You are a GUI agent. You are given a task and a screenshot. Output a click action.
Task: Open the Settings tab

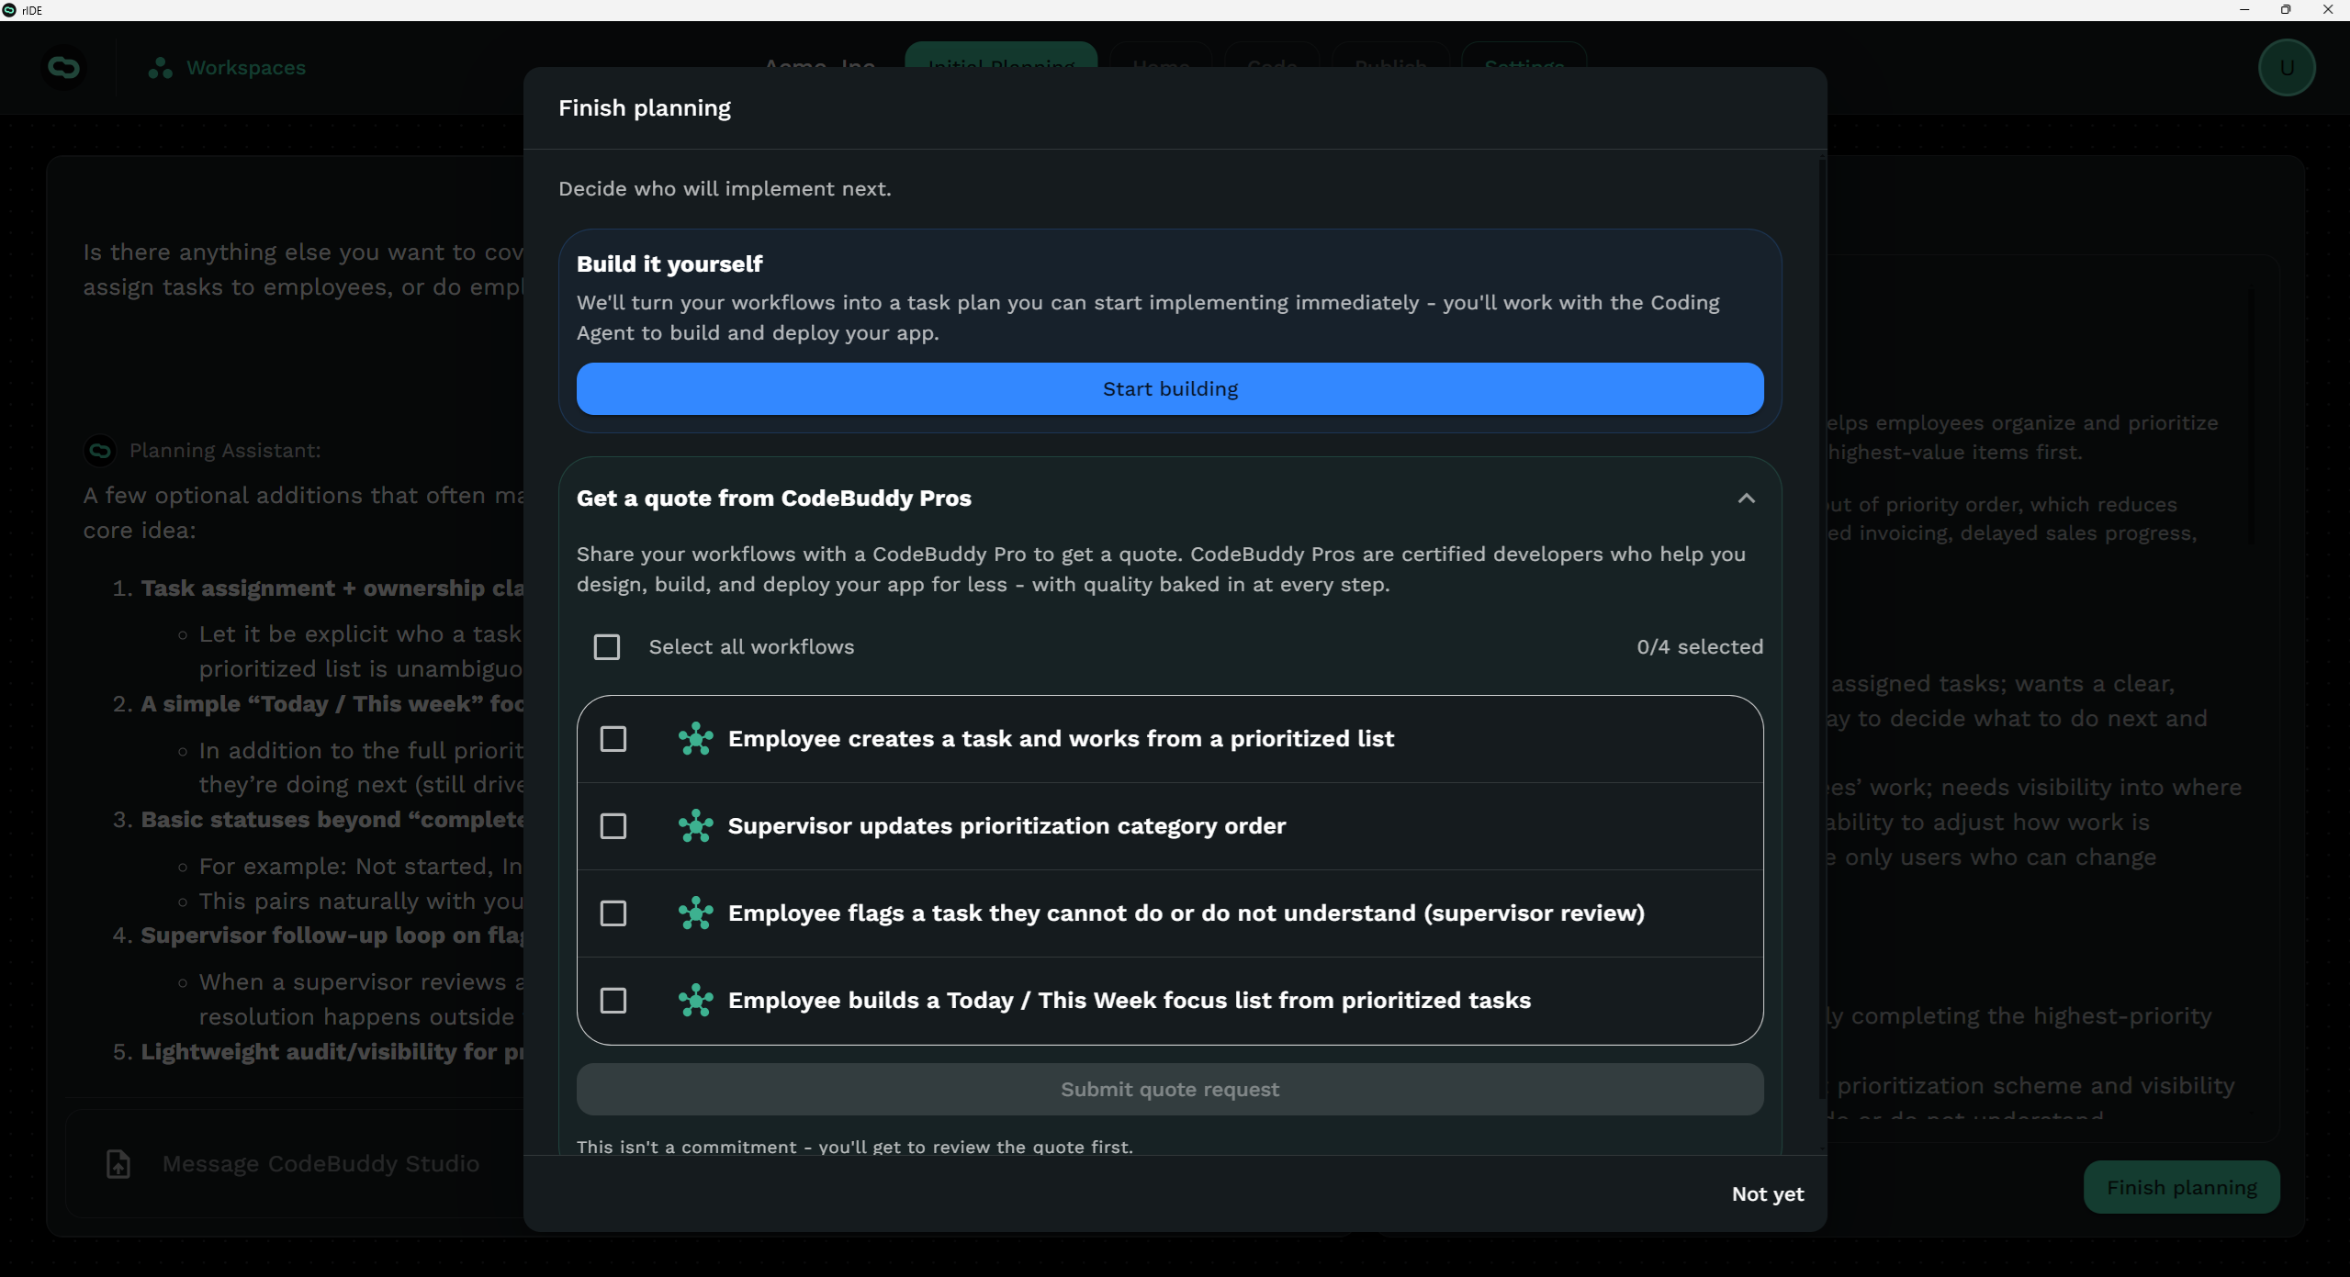coord(1524,56)
